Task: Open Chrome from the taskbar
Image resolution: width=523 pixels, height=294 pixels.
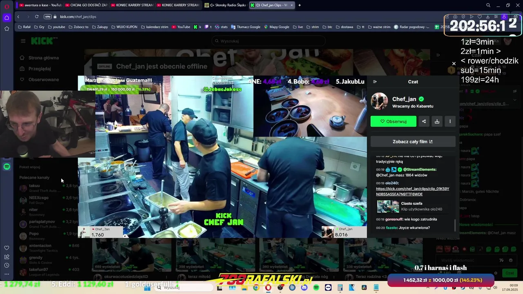Action: [x=256, y=287]
